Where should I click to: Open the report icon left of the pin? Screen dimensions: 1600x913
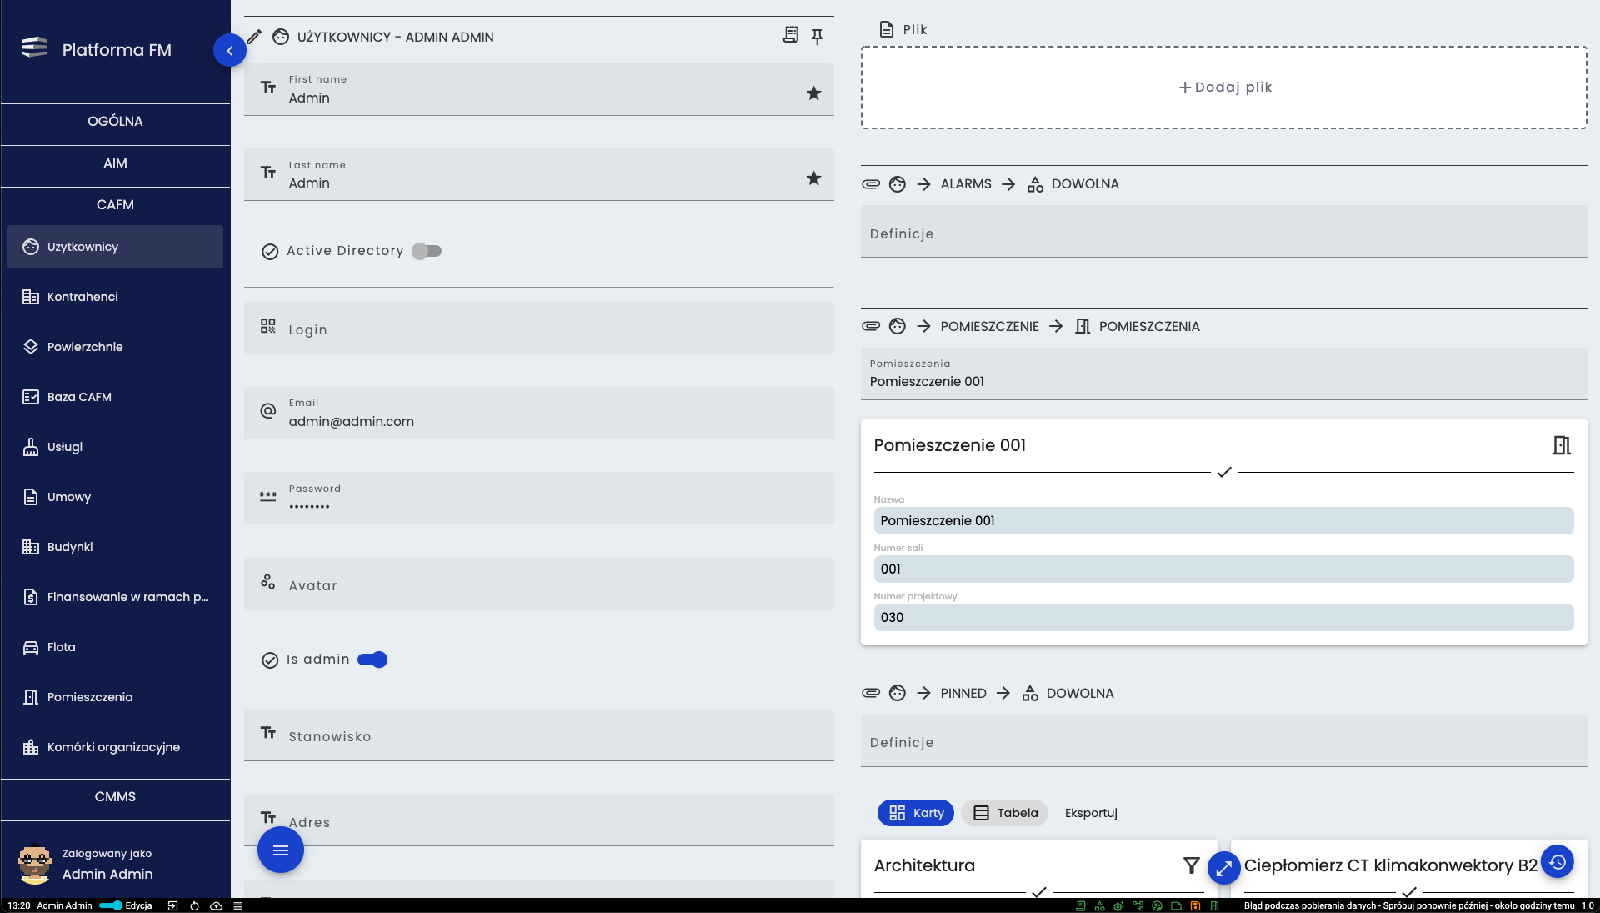point(791,35)
